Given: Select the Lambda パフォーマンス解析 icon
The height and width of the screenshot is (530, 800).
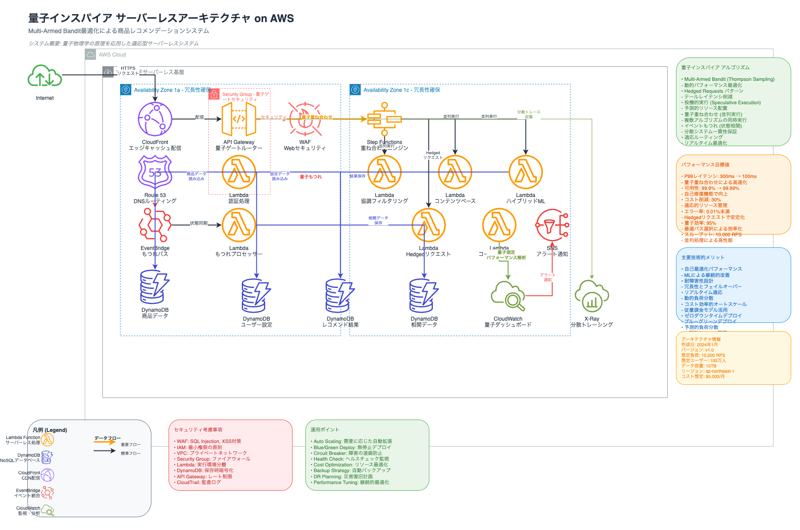Looking at the screenshot, I should point(499,225).
